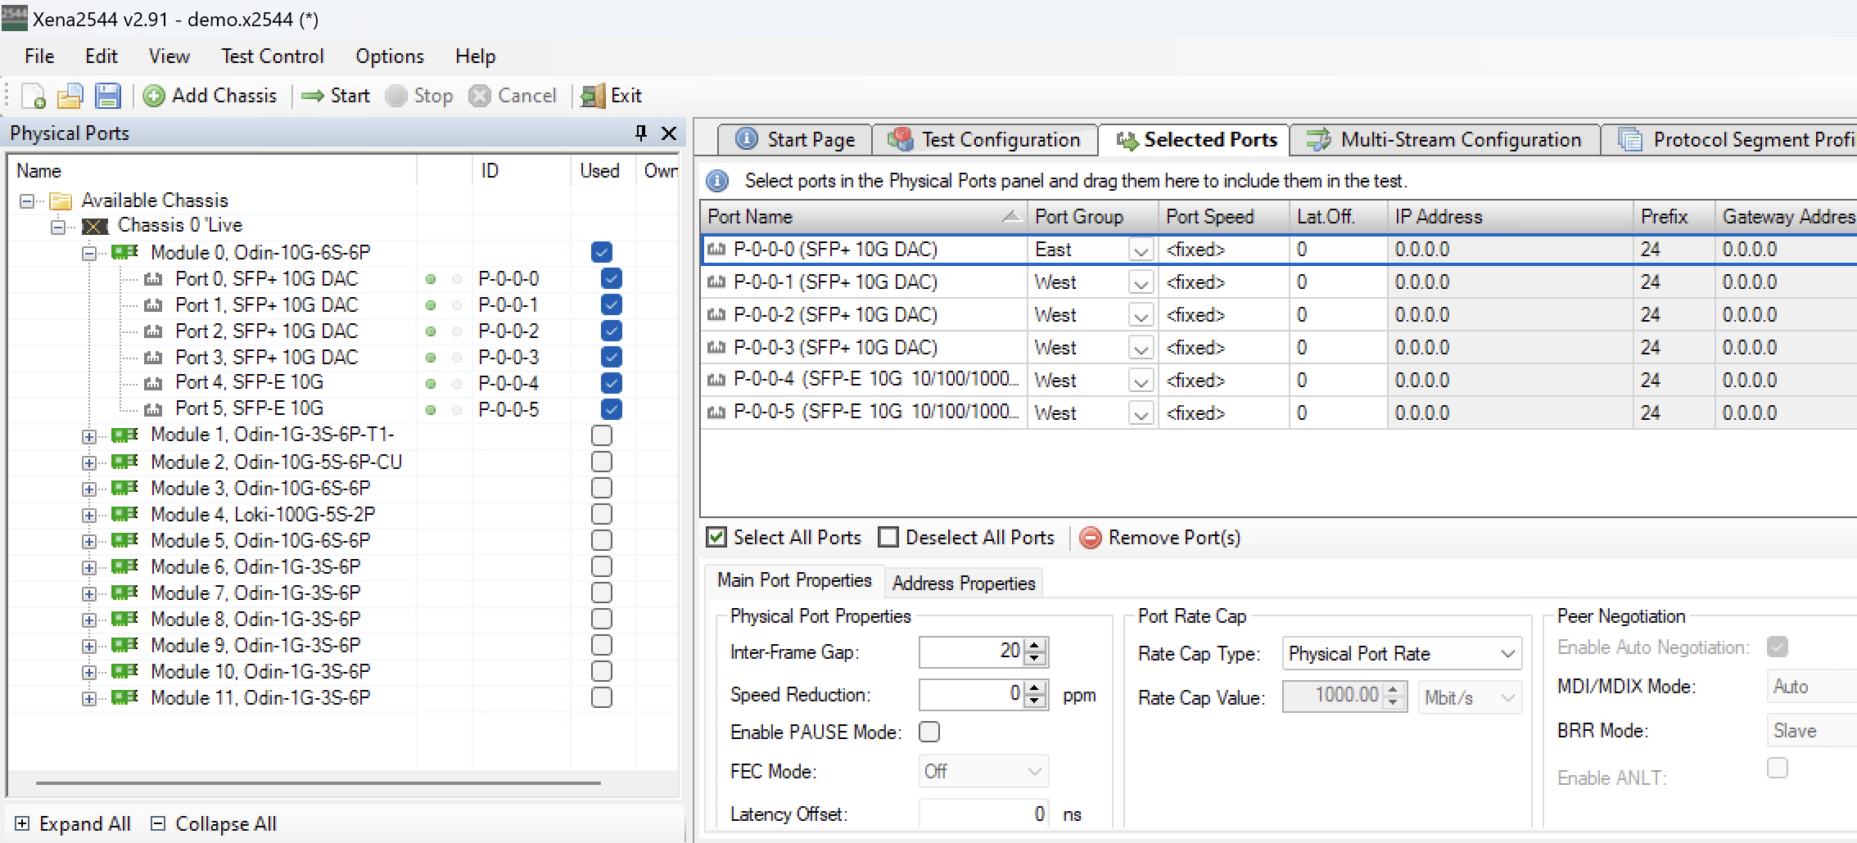Click the horizontal scrollbar in Physical Ports

(318, 782)
